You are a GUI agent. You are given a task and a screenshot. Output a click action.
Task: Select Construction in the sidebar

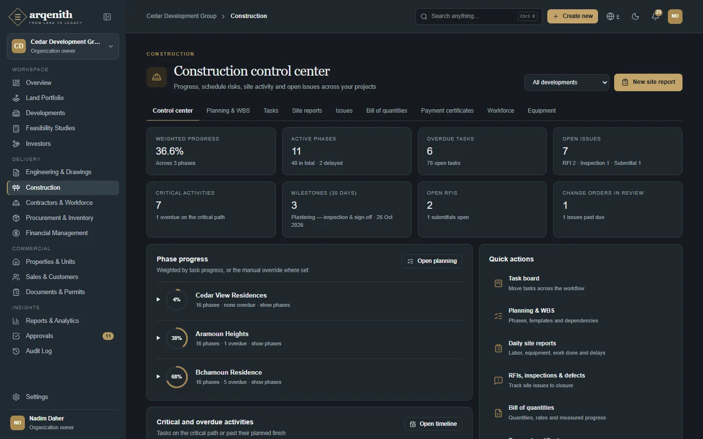pyautogui.click(x=63, y=188)
